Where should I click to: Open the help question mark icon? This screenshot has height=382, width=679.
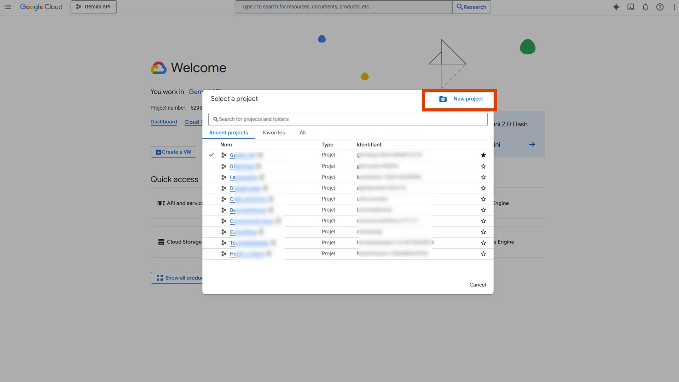tap(660, 7)
